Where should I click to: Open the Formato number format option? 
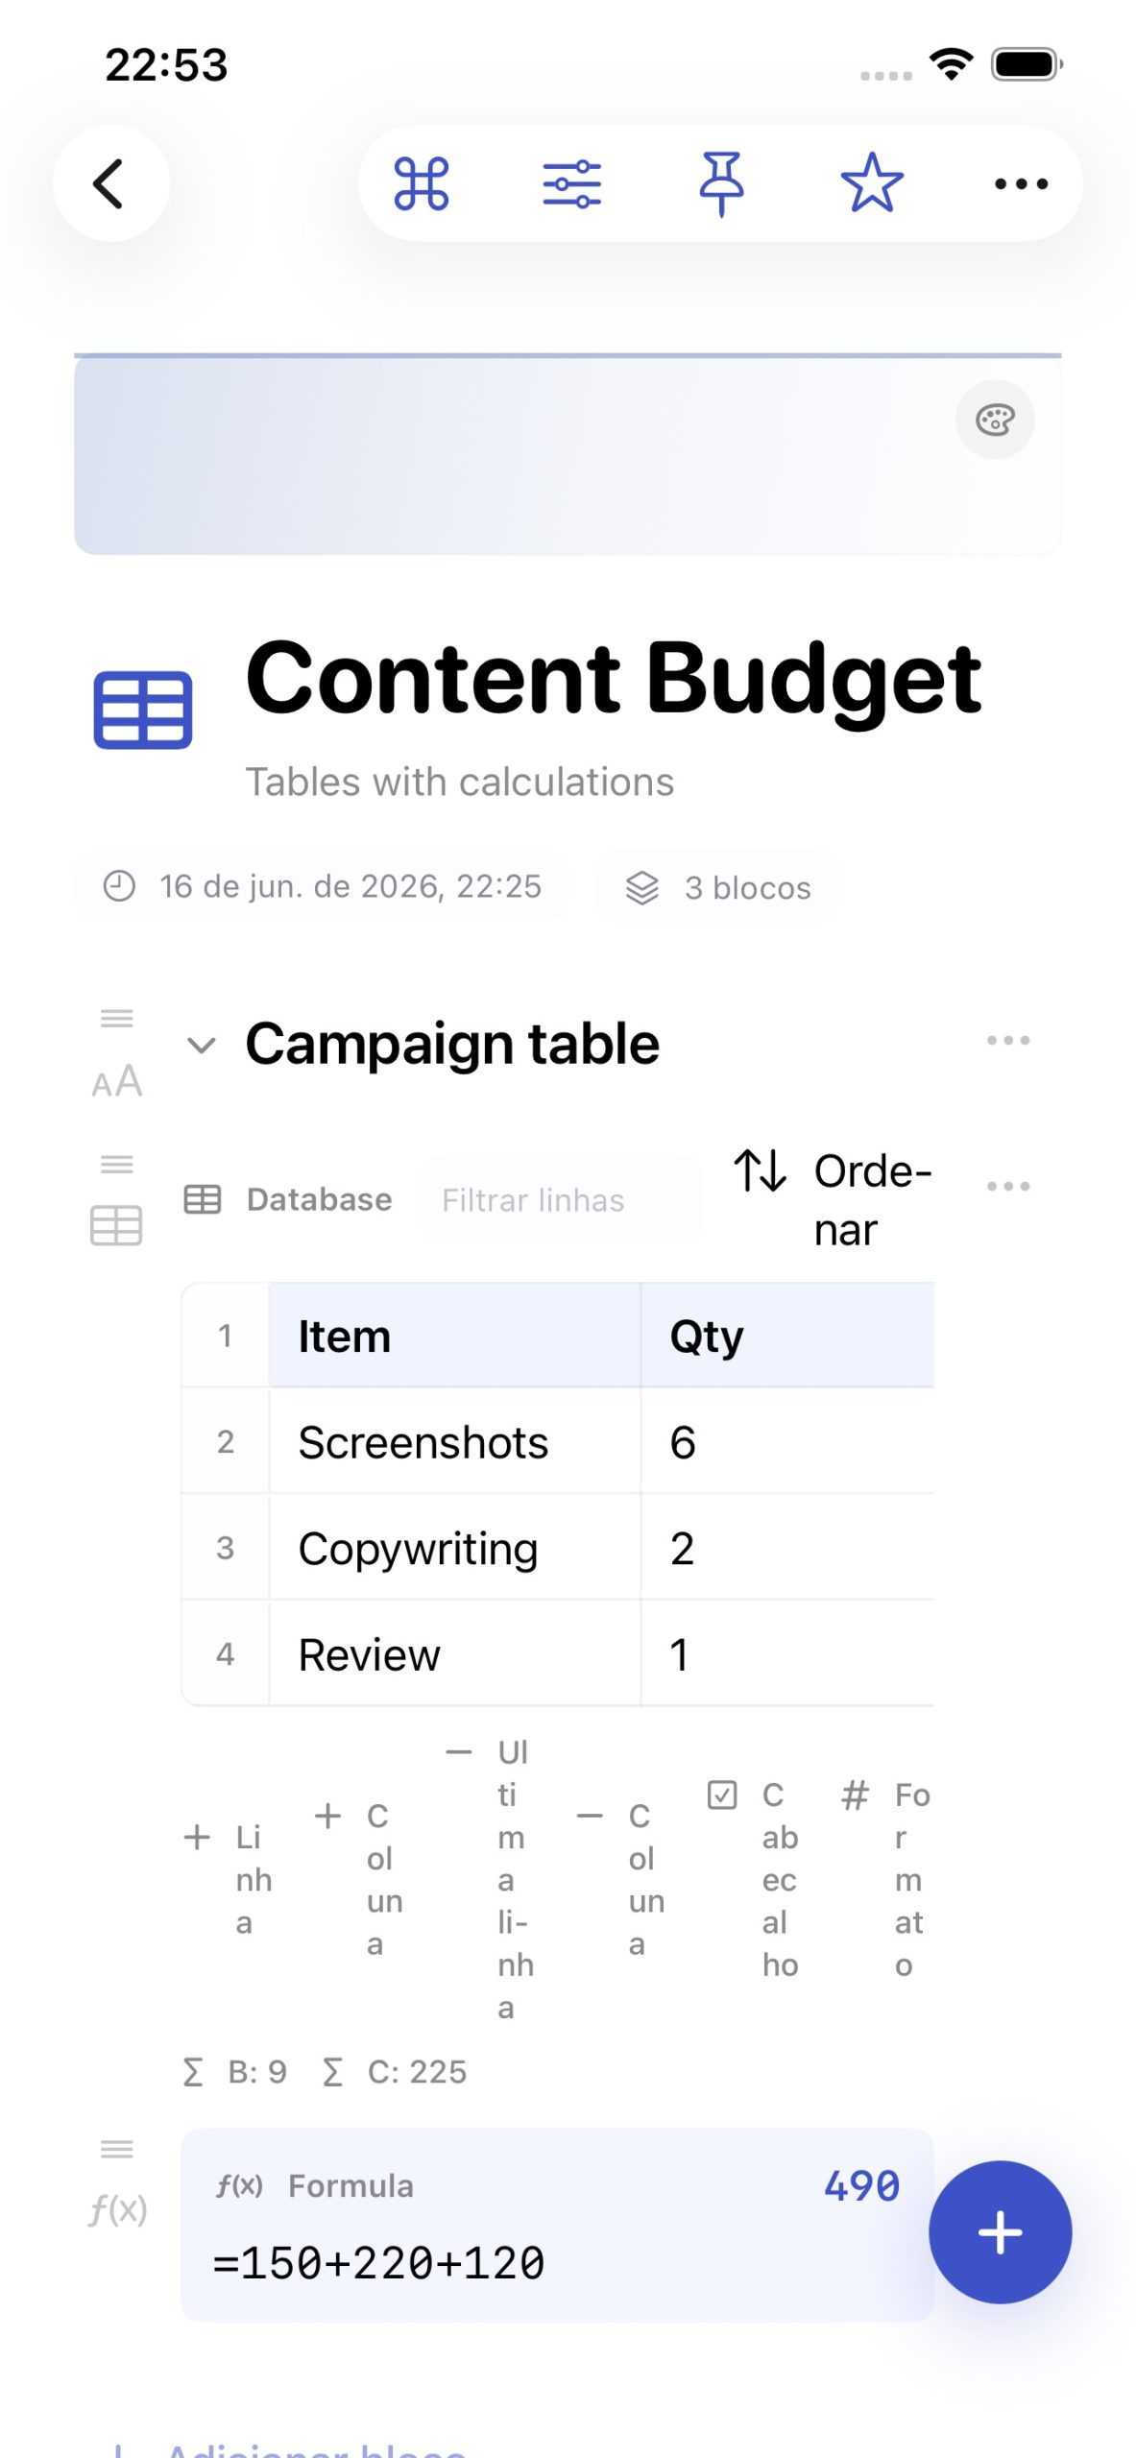[885, 1879]
